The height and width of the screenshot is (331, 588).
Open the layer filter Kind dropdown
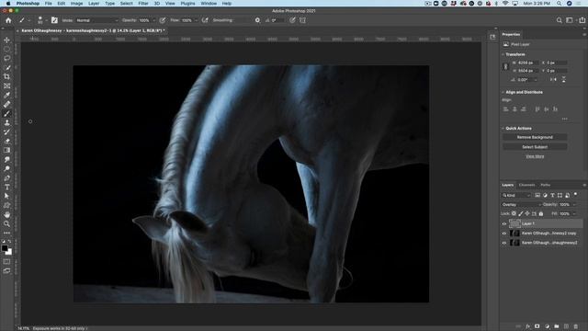516,195
